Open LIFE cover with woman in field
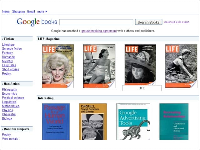The height and width of the screenshot is (150, 200). click(x=181, y=66)
